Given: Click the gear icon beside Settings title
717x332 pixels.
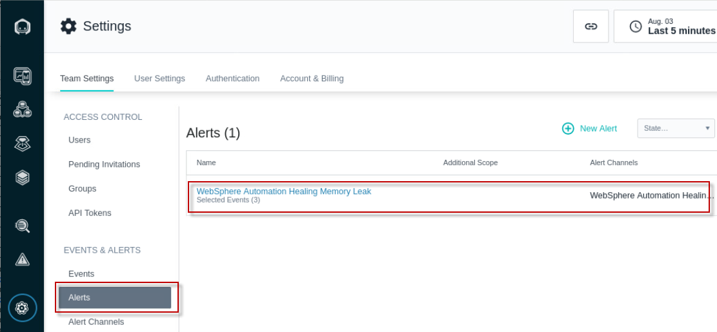Looking at the screenshot, I should 68,26.
